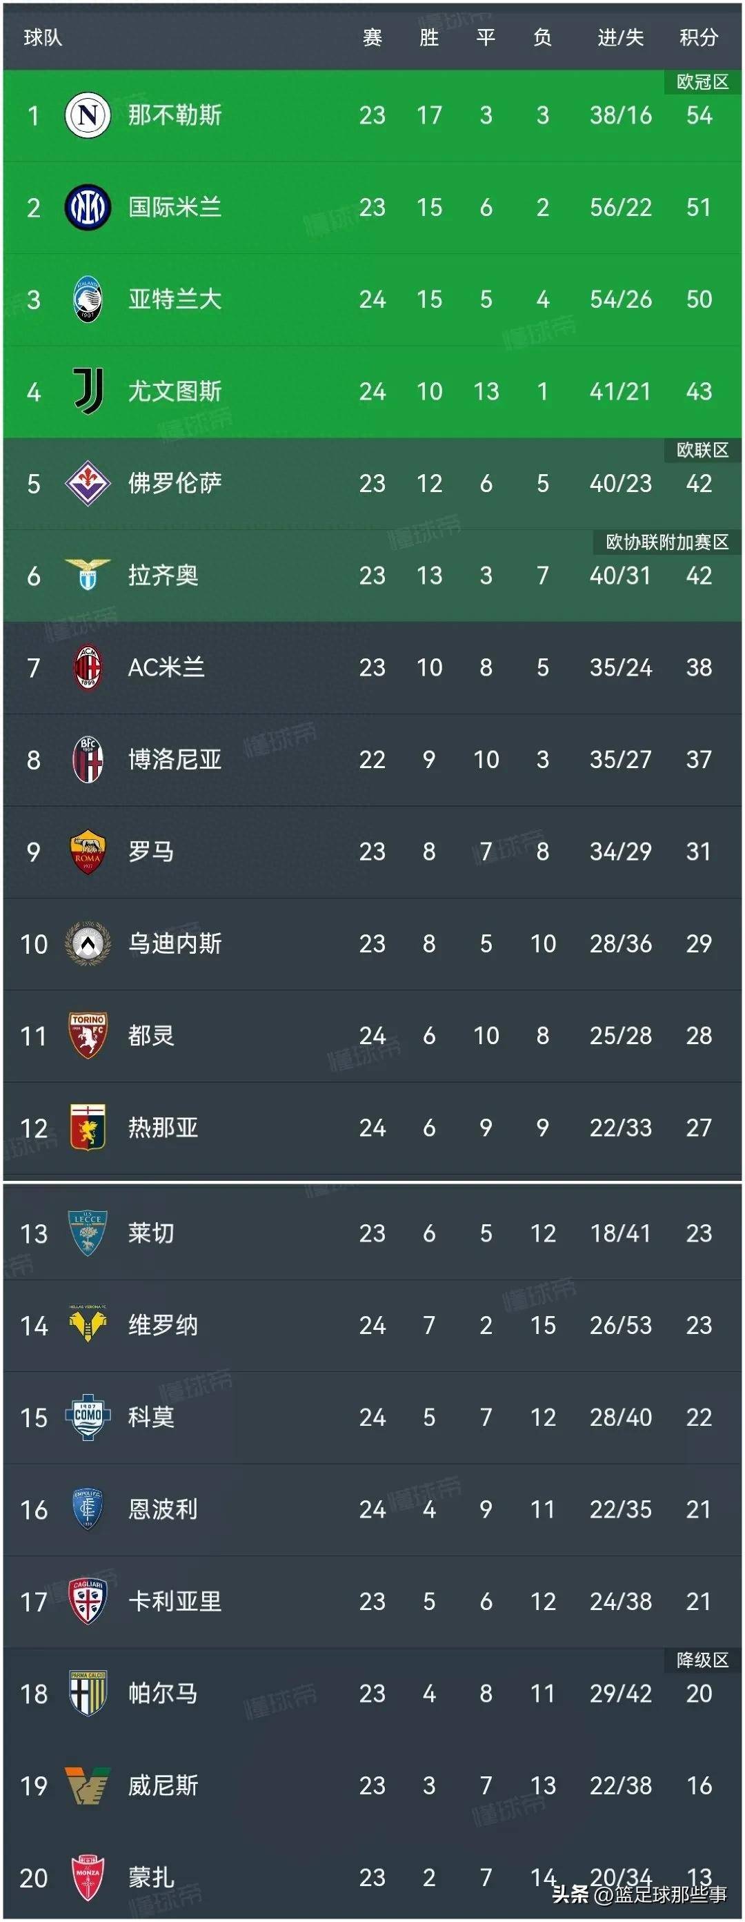Sort table by 积分 column header
The height and width of the screenshot is (1922, 745).
click(x=698, y=37)
